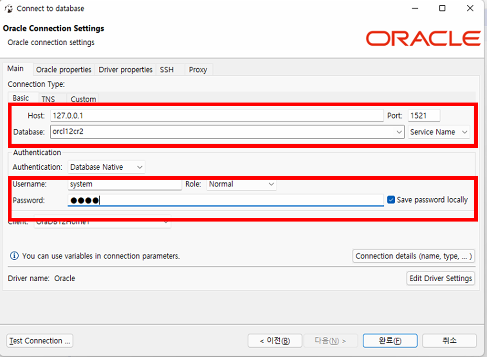487x357 pixels.
Task: Select the Custom connection type tab
Action: pos(83,99)
